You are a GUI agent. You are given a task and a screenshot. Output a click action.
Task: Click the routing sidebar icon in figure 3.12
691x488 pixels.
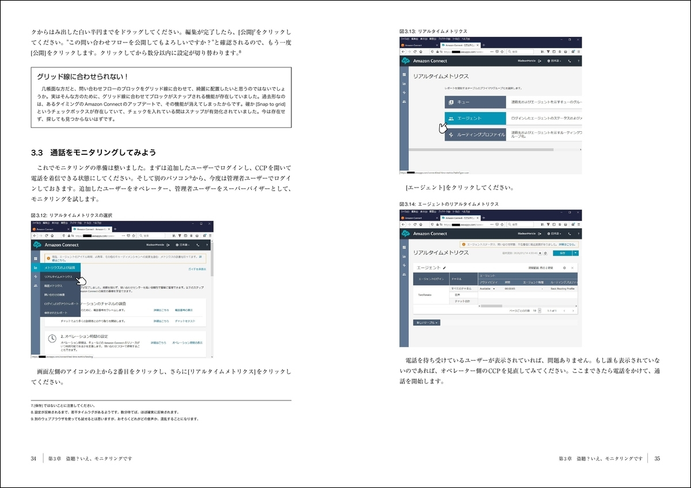(x=36, y=277)
